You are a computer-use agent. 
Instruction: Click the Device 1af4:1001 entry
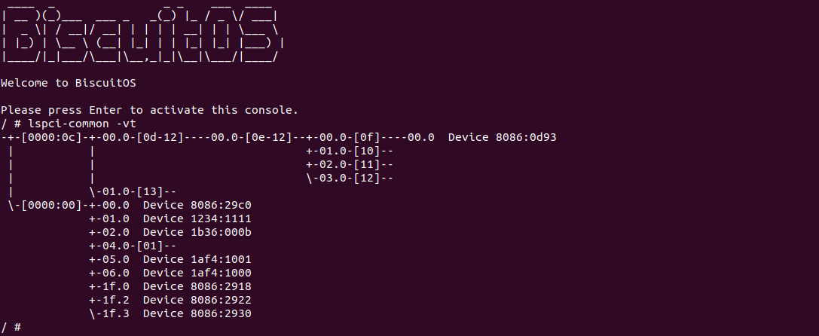click(x=197, y=258)
